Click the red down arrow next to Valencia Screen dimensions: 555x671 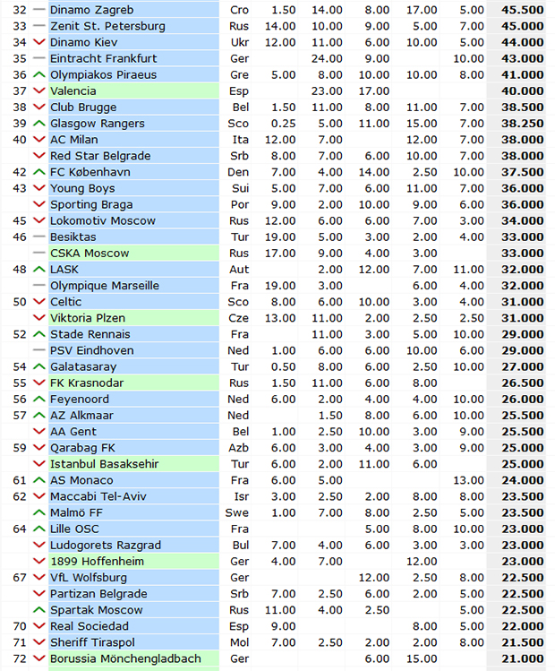click(38, 90)
